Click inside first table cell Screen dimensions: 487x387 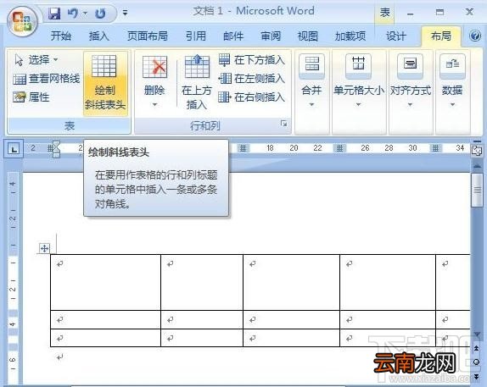click(x=105, y=282)
